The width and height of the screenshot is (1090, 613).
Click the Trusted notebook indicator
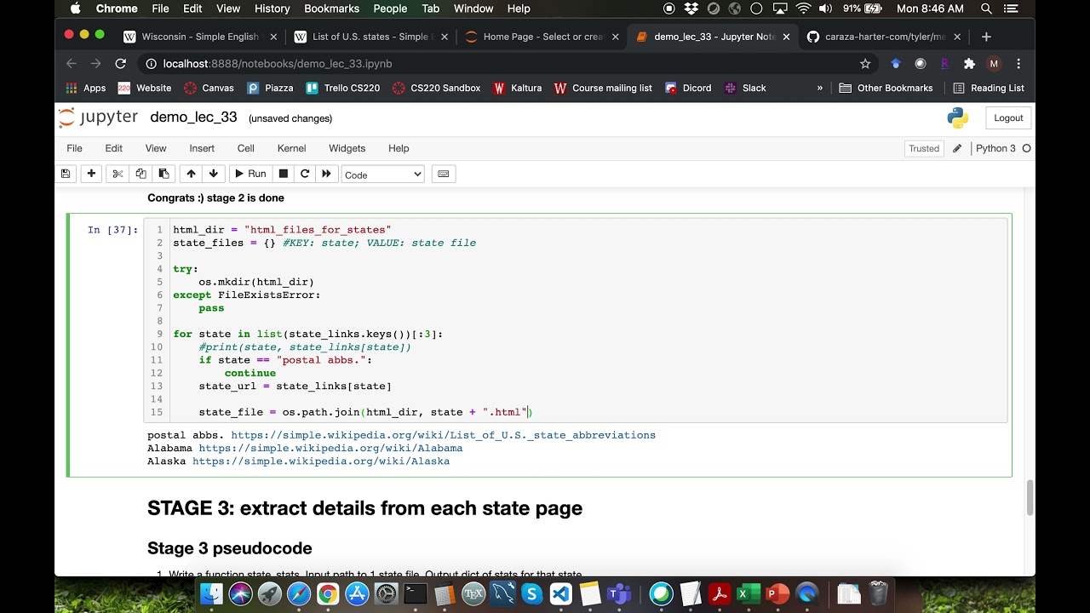click(924, 148)
